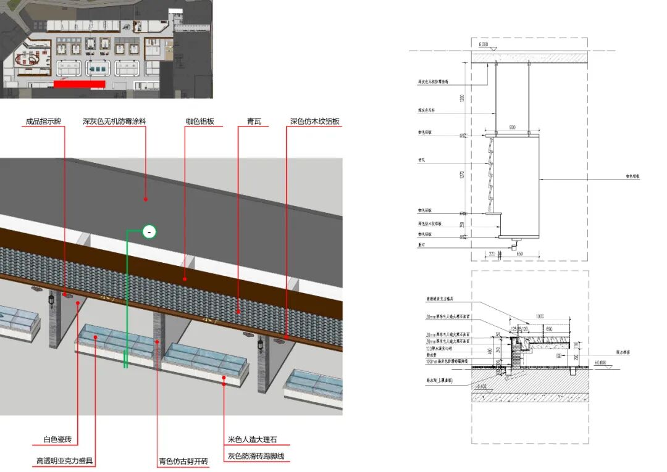Click the 青色仿古劈开砖 label
The height and width of the screenshot is (472, 667).
(183, 461)
